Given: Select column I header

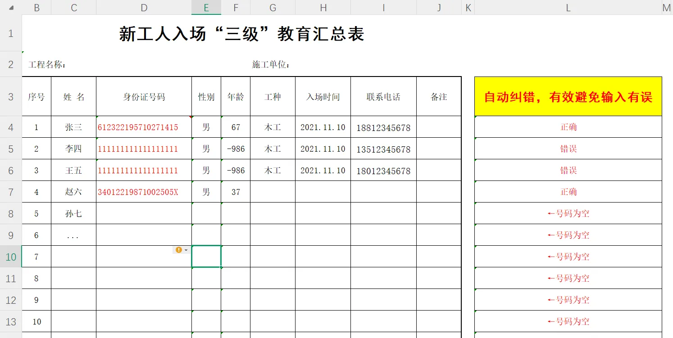Looking at the screenshot, I should (x=384, y=7).
